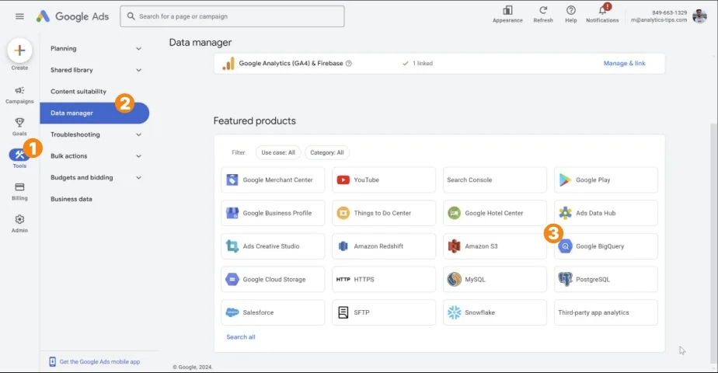718x373 pixels.
Task: Select the Google Merchant Center product
Action: tap(273, 180)
